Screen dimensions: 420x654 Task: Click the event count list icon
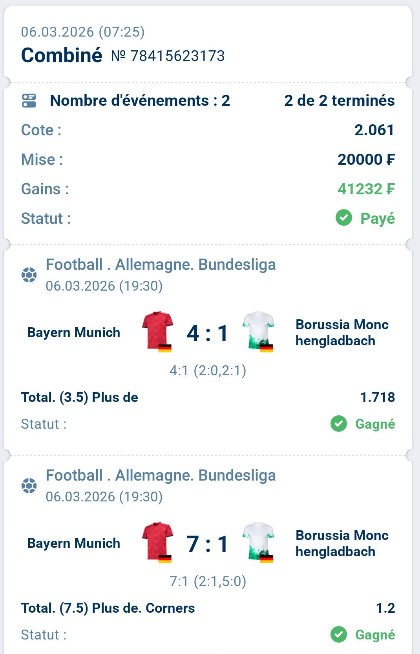pos(29,101)
